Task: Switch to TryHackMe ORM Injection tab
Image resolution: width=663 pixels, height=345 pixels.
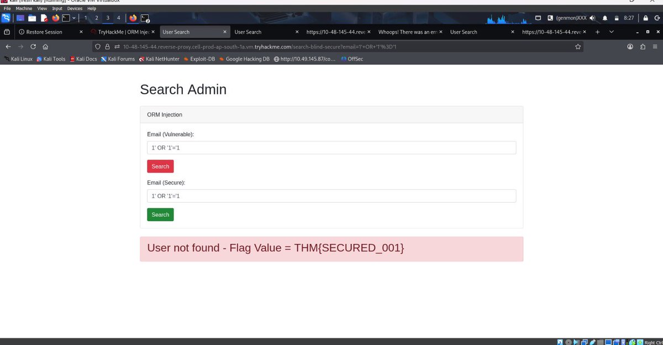Action: coord(124,32)
